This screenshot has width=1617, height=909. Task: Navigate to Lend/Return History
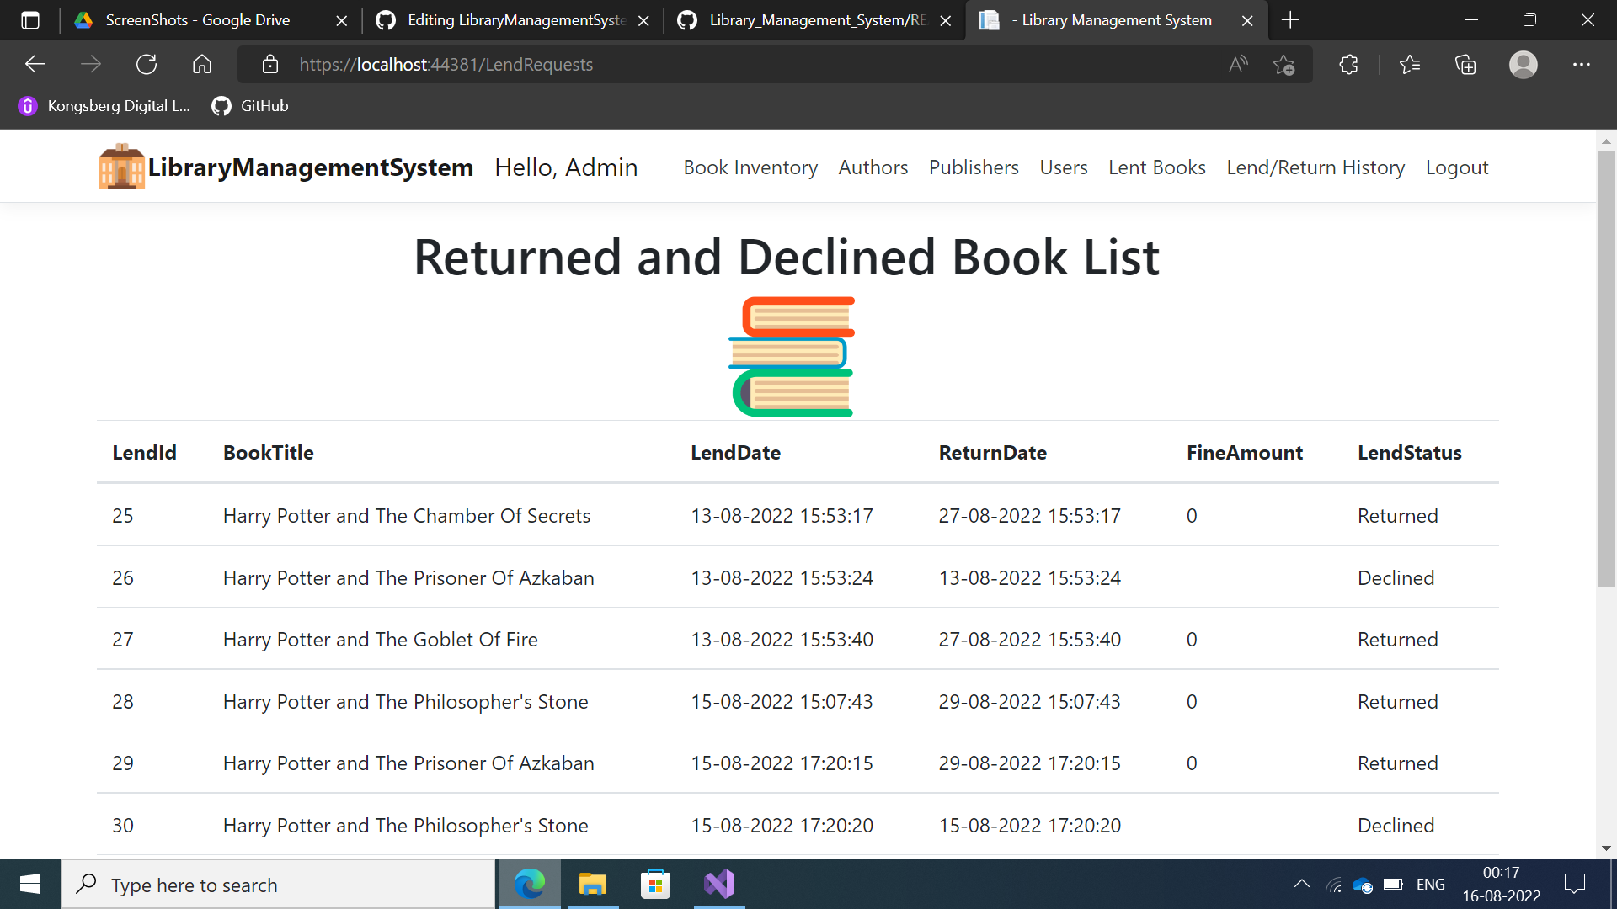[1315, 167]
